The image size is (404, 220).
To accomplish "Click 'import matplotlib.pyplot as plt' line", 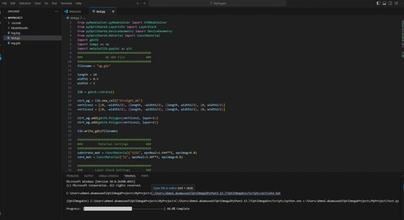I will pyautogui.click(x=104, y=48).
